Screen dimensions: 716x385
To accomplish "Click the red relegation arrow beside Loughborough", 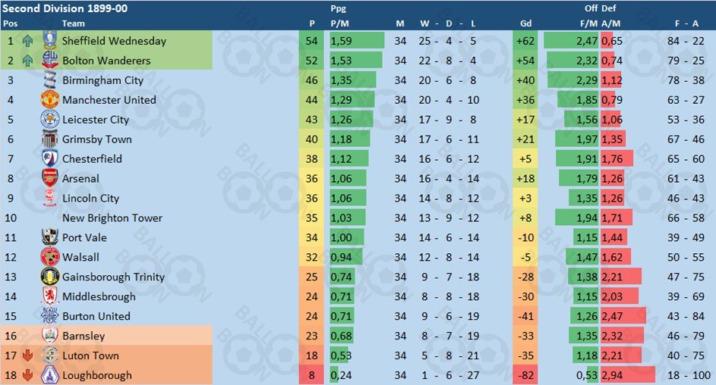I will (27, 375).
